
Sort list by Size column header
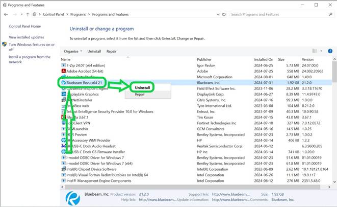coord(281,59)
